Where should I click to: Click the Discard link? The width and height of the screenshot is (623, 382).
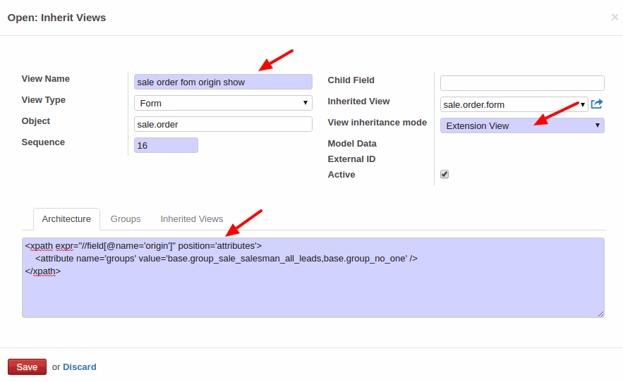pyautogui.click(x=80, y=367)
